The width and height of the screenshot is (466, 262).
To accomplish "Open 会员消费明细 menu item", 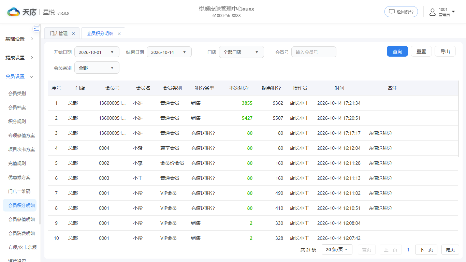I will click(21, 233).
